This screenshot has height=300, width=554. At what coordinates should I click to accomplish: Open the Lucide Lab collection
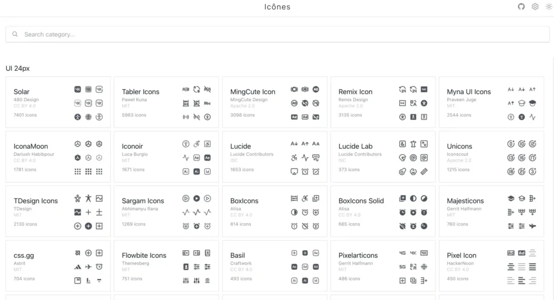(383, 157)
